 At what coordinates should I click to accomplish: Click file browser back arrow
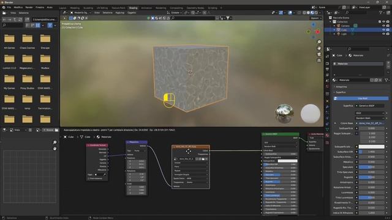click(x=4, y=19)
